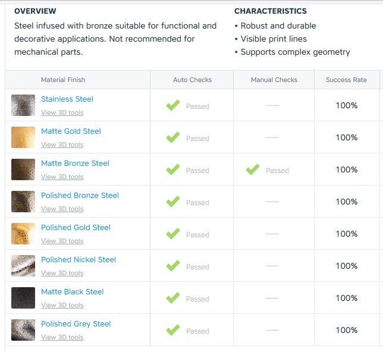Click the Polished Nickel Steel thumbnail
Screen dimensions: 383x352
coord(23,266)
